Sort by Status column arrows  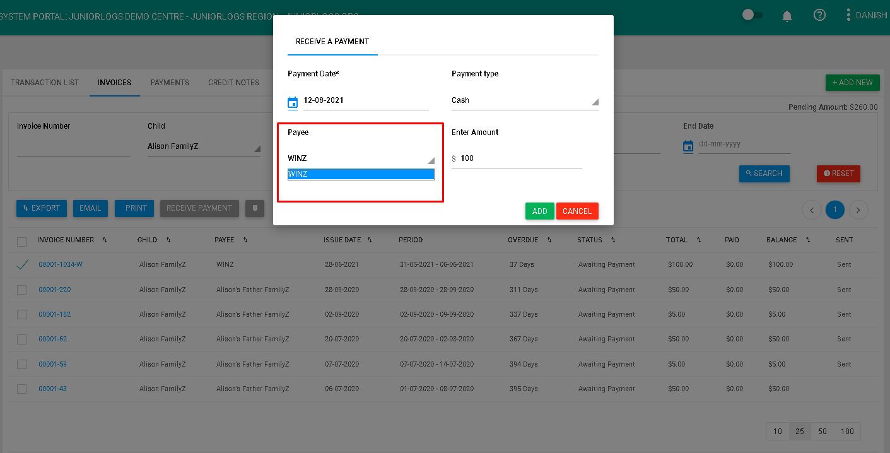[612, 240]
